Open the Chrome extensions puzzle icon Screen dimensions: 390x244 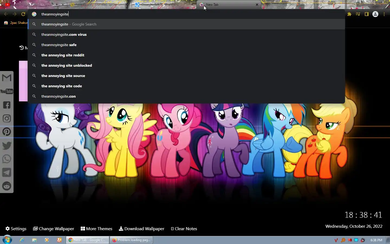click(349, 14)
